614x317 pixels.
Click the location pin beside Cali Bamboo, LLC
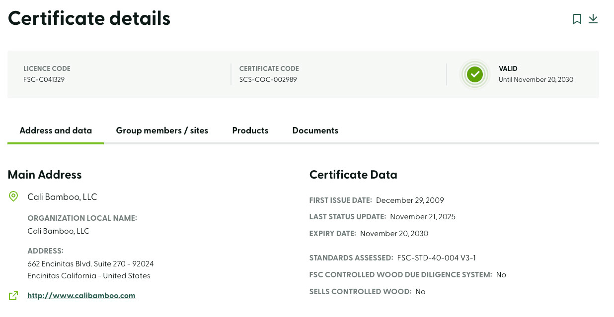[13, 196]
